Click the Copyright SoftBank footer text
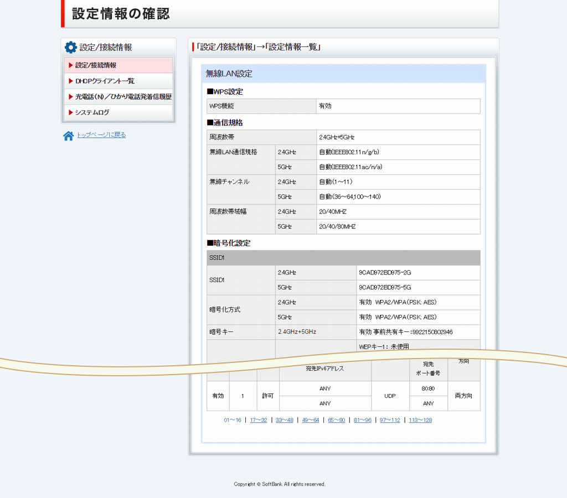This screenshot has width=567, height=498. coord(280,484)
